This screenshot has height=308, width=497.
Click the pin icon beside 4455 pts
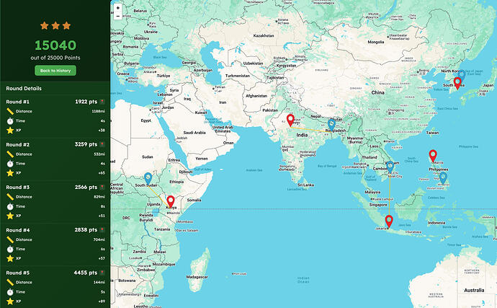pyautogui.click(x=102, y=273)
